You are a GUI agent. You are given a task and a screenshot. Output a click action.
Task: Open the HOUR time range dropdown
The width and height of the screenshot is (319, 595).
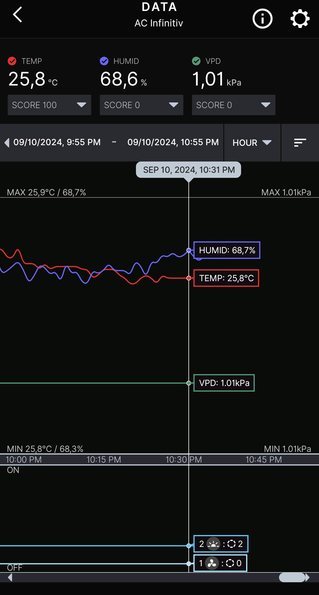[252, 143]
